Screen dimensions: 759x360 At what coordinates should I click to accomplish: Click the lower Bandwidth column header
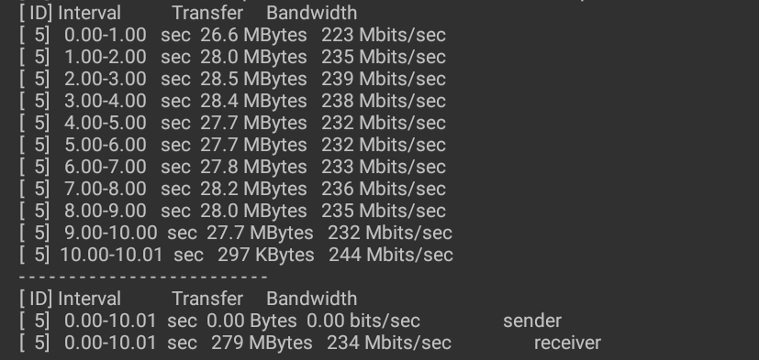pos(312,299)
